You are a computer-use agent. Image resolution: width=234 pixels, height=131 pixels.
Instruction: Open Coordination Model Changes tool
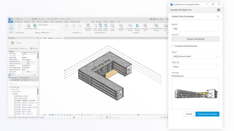point(156,27)
